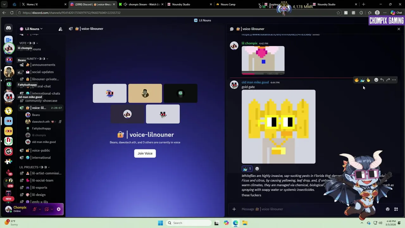React with fire emoji on message
Image resolution: width=405 pixels, height=228 pixels.
(357, 80)
